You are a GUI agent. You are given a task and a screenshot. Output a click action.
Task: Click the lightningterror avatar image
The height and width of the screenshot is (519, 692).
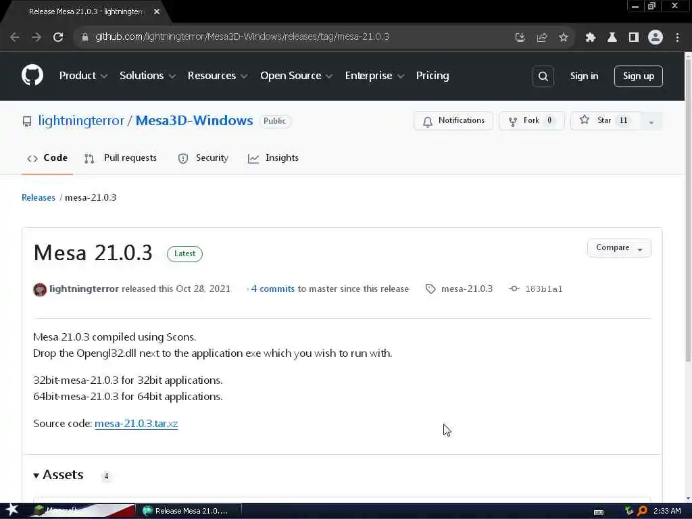coord(40,289)
